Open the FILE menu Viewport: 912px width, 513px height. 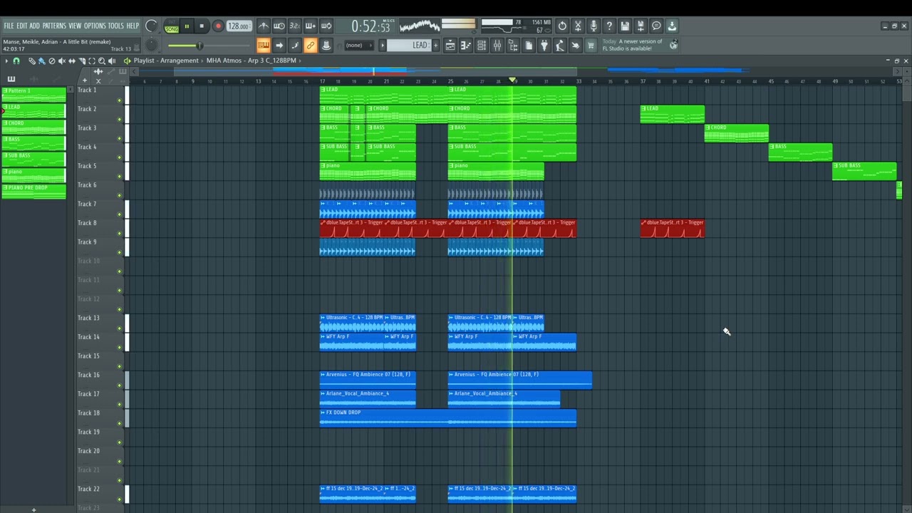pyautogui.click(x=9, y=26)
